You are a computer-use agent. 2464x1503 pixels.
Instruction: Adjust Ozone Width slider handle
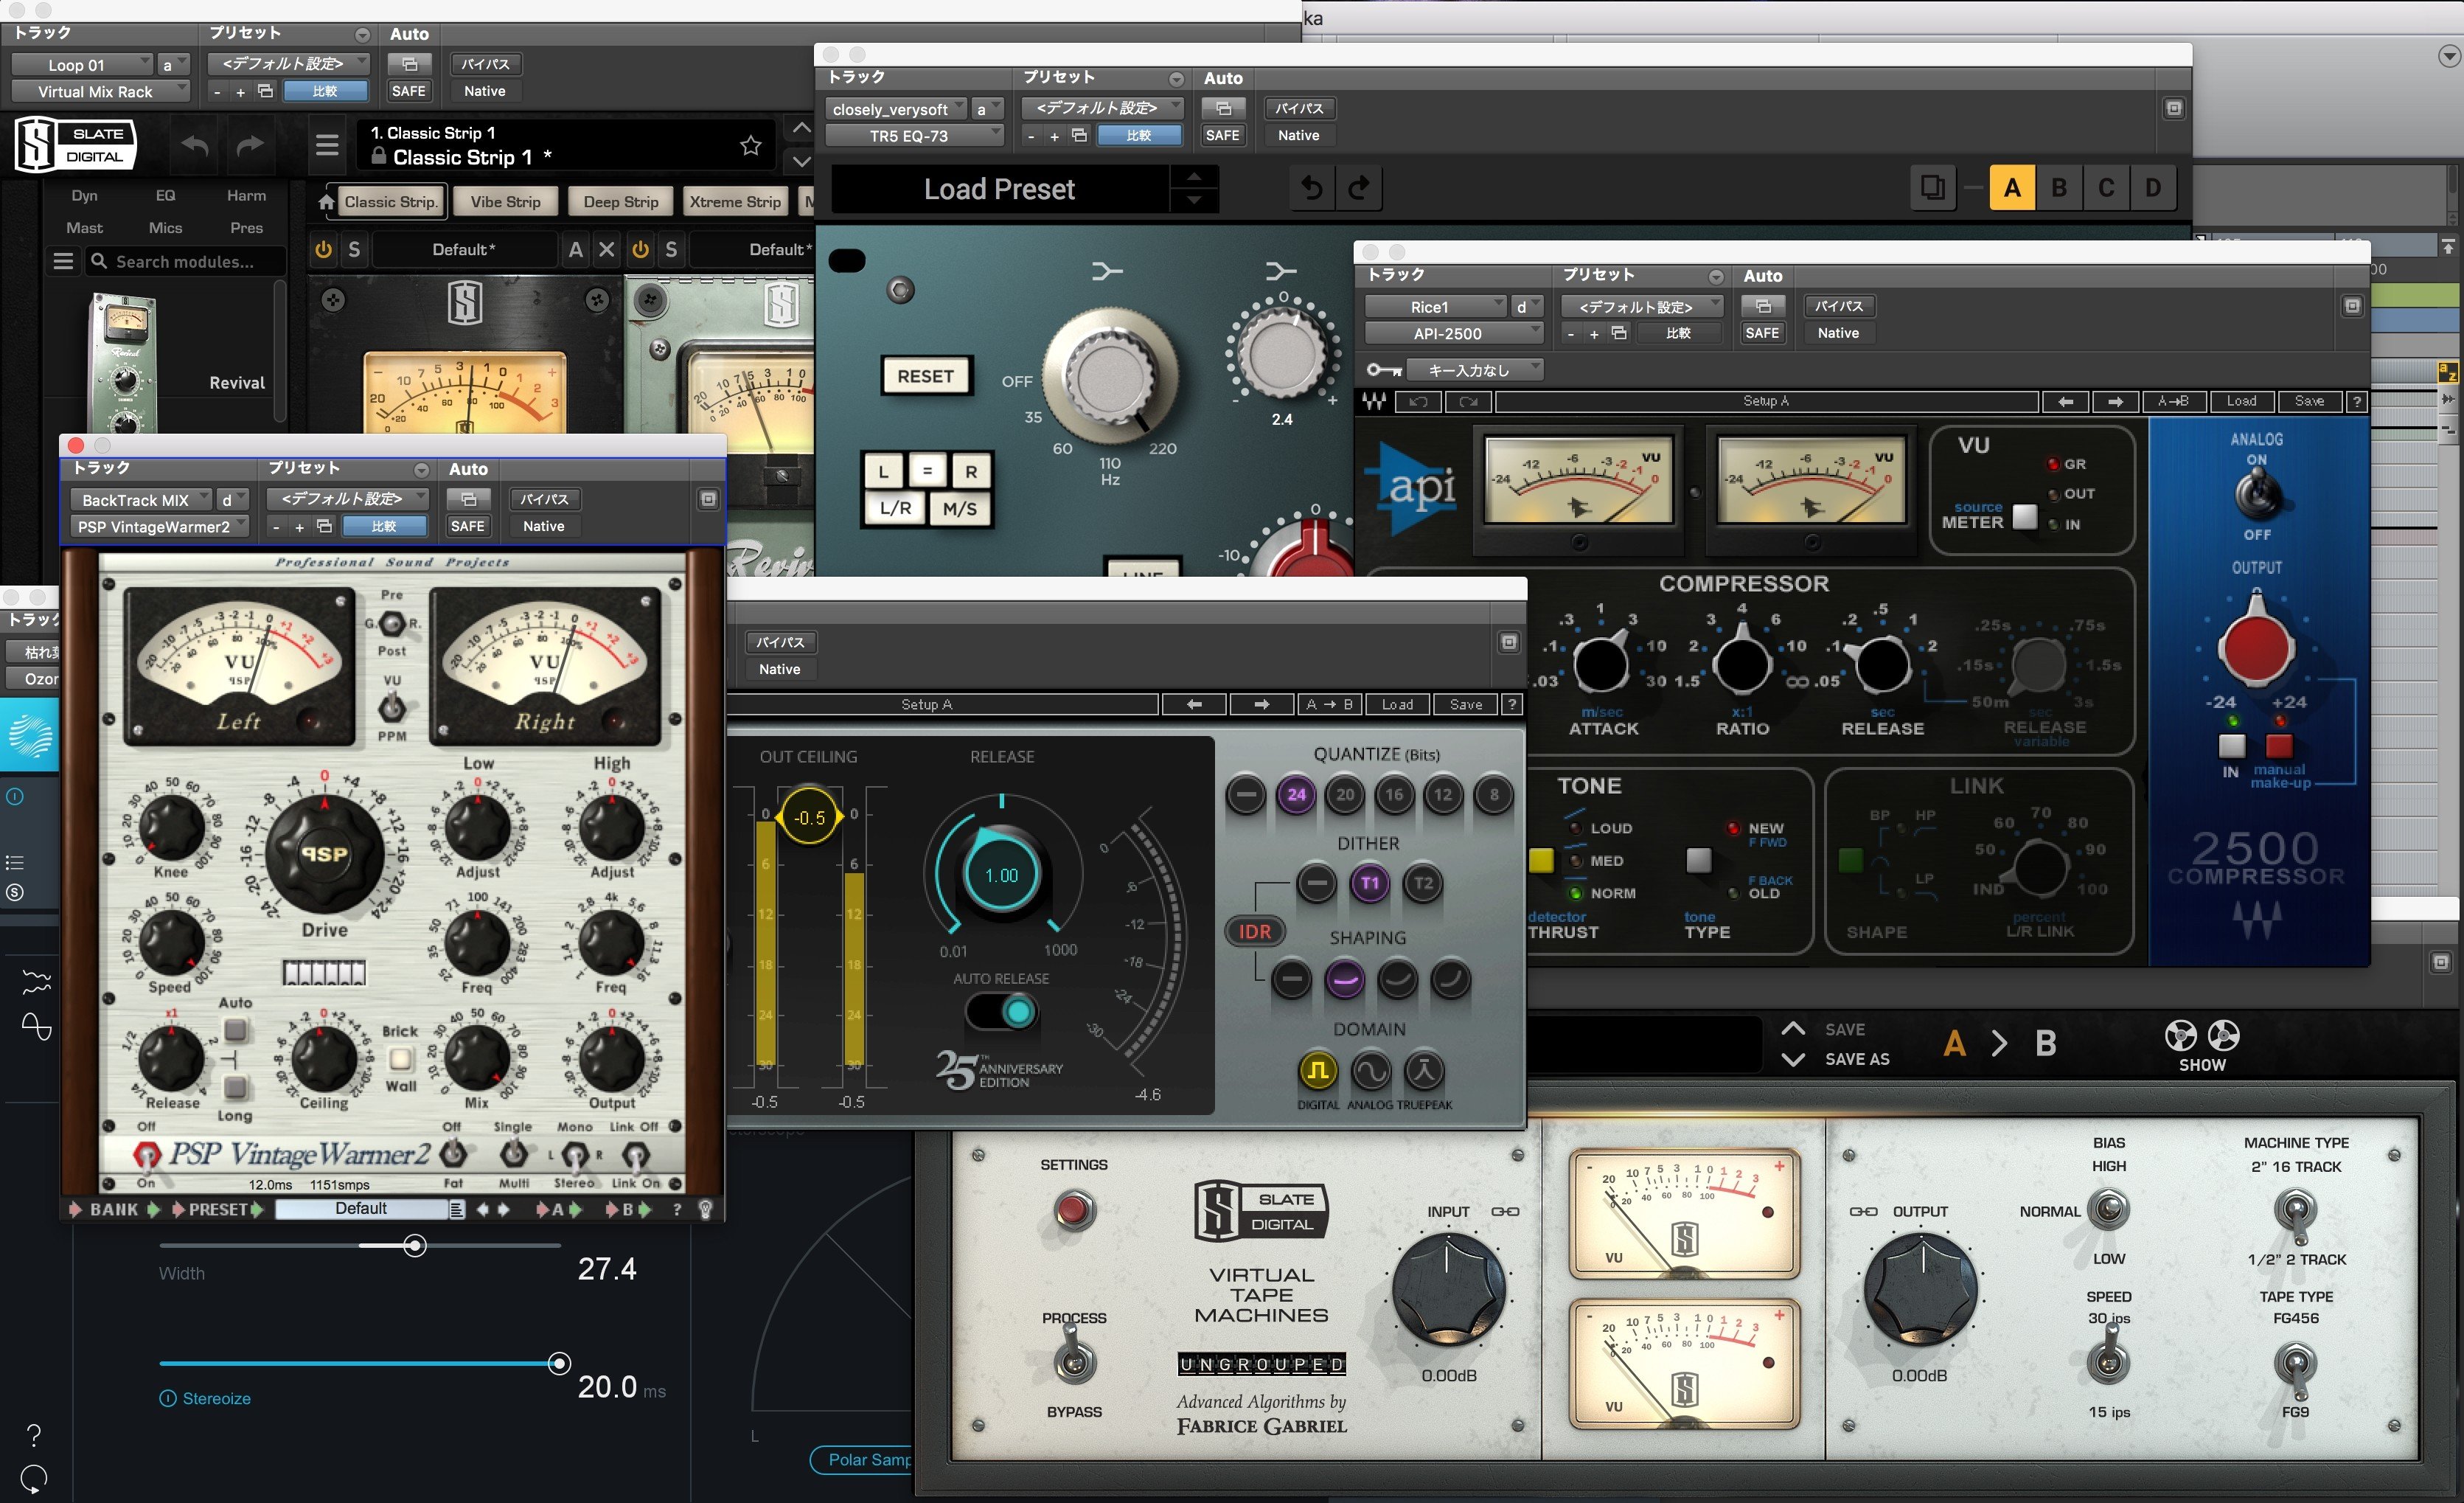414,1245
